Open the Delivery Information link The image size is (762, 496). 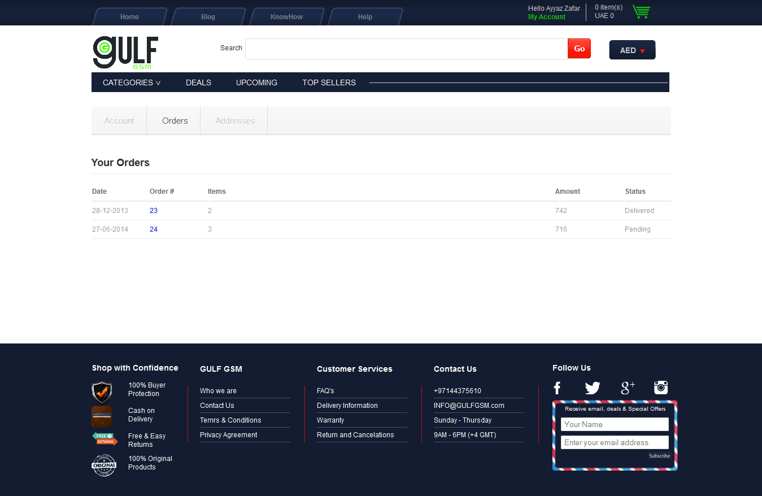pos(347,406)
